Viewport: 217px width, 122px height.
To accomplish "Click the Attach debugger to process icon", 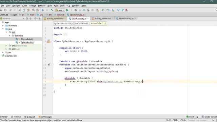I will point(88,10).
